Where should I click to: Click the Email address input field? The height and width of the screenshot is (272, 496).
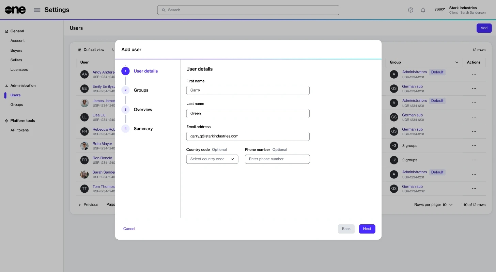(x=248, y=136)
